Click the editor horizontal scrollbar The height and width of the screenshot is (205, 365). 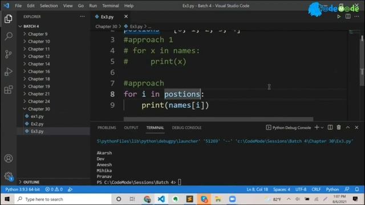[x=218, y=119]
